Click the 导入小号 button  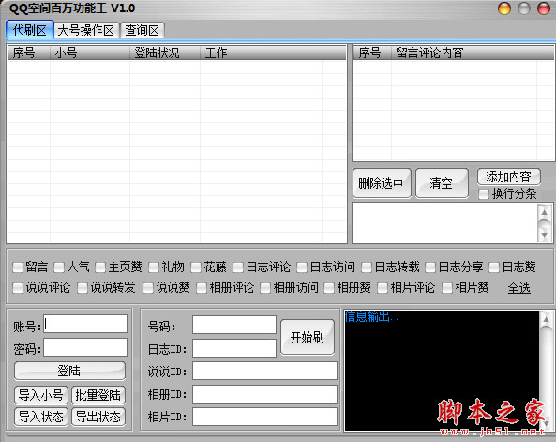[x=40, y=395]
